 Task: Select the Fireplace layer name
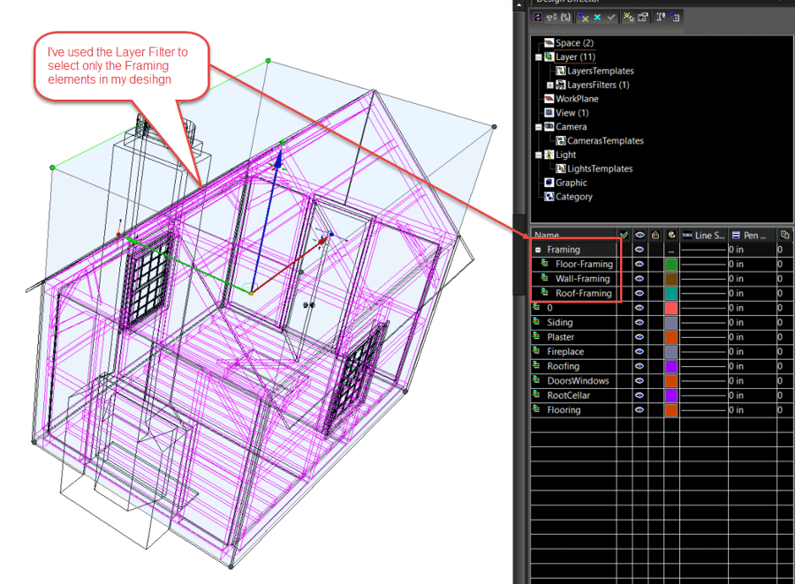pos(565,351)
